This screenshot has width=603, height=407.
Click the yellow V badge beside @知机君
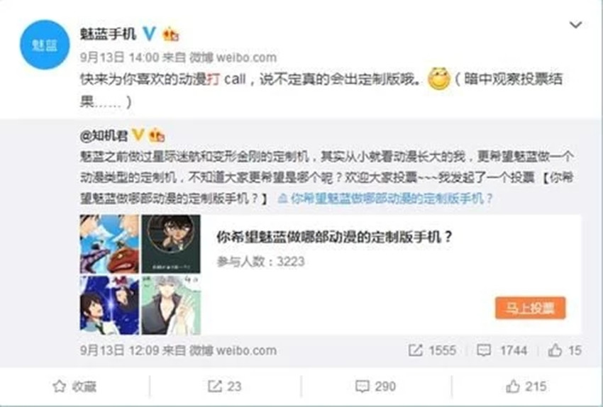coord(138,135)
